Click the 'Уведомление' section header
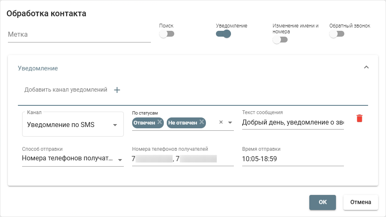Screen dimensions: 386x217 [38, 68]
